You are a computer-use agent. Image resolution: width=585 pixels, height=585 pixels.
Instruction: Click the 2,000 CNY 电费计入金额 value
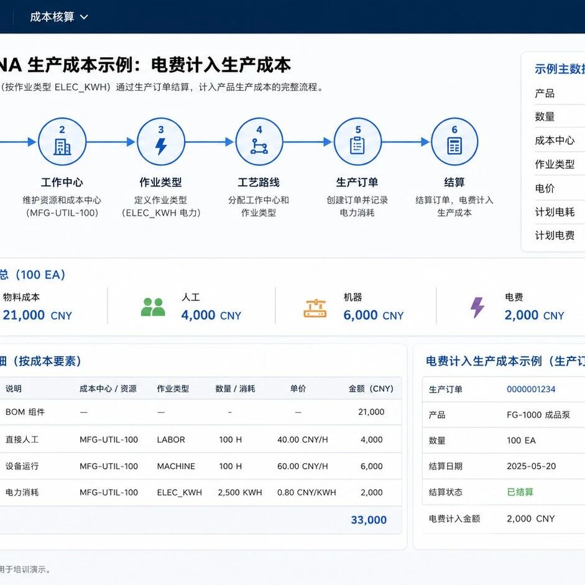pyautogui.click(x=530, y=518)
